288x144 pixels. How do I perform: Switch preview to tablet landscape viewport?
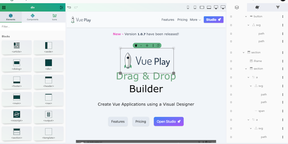click(202, 7)
